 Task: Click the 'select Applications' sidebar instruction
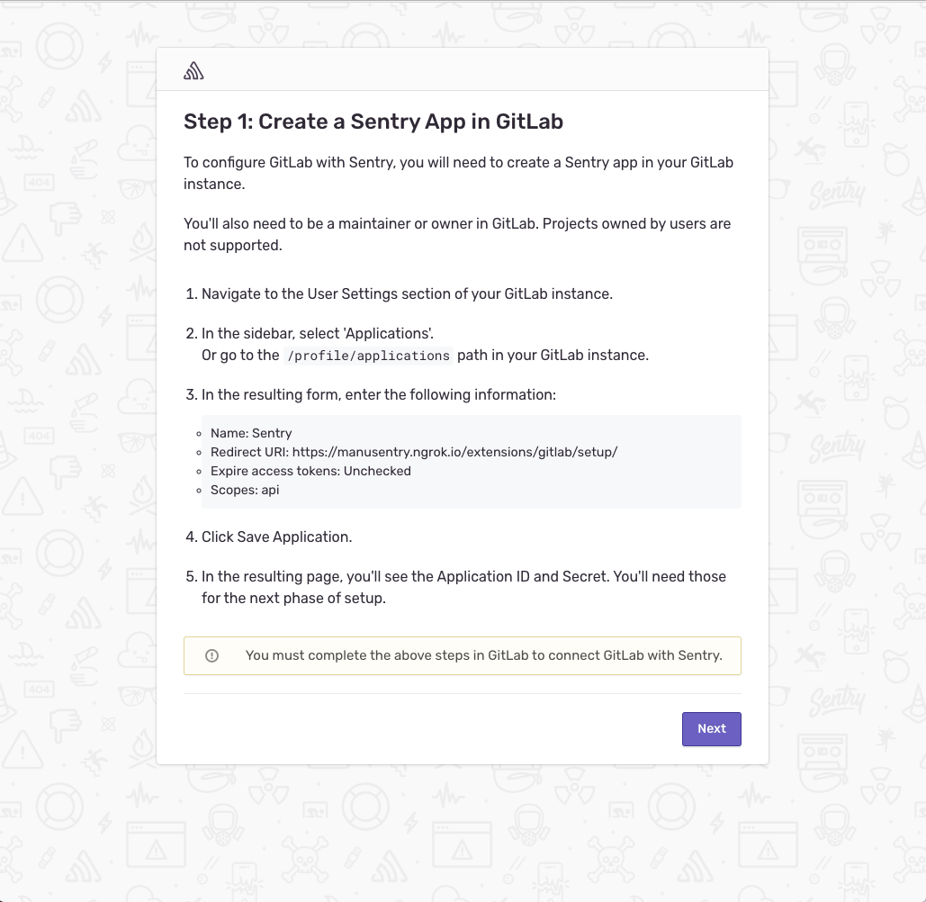[318, 334]
